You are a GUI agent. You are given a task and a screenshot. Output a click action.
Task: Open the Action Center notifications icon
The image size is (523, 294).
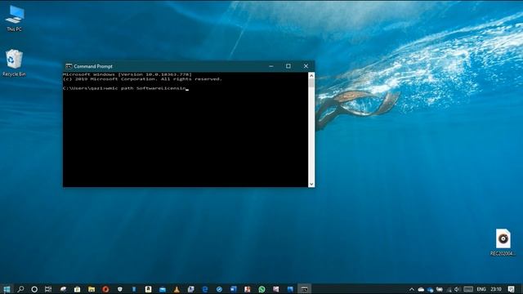pos(511,289)
